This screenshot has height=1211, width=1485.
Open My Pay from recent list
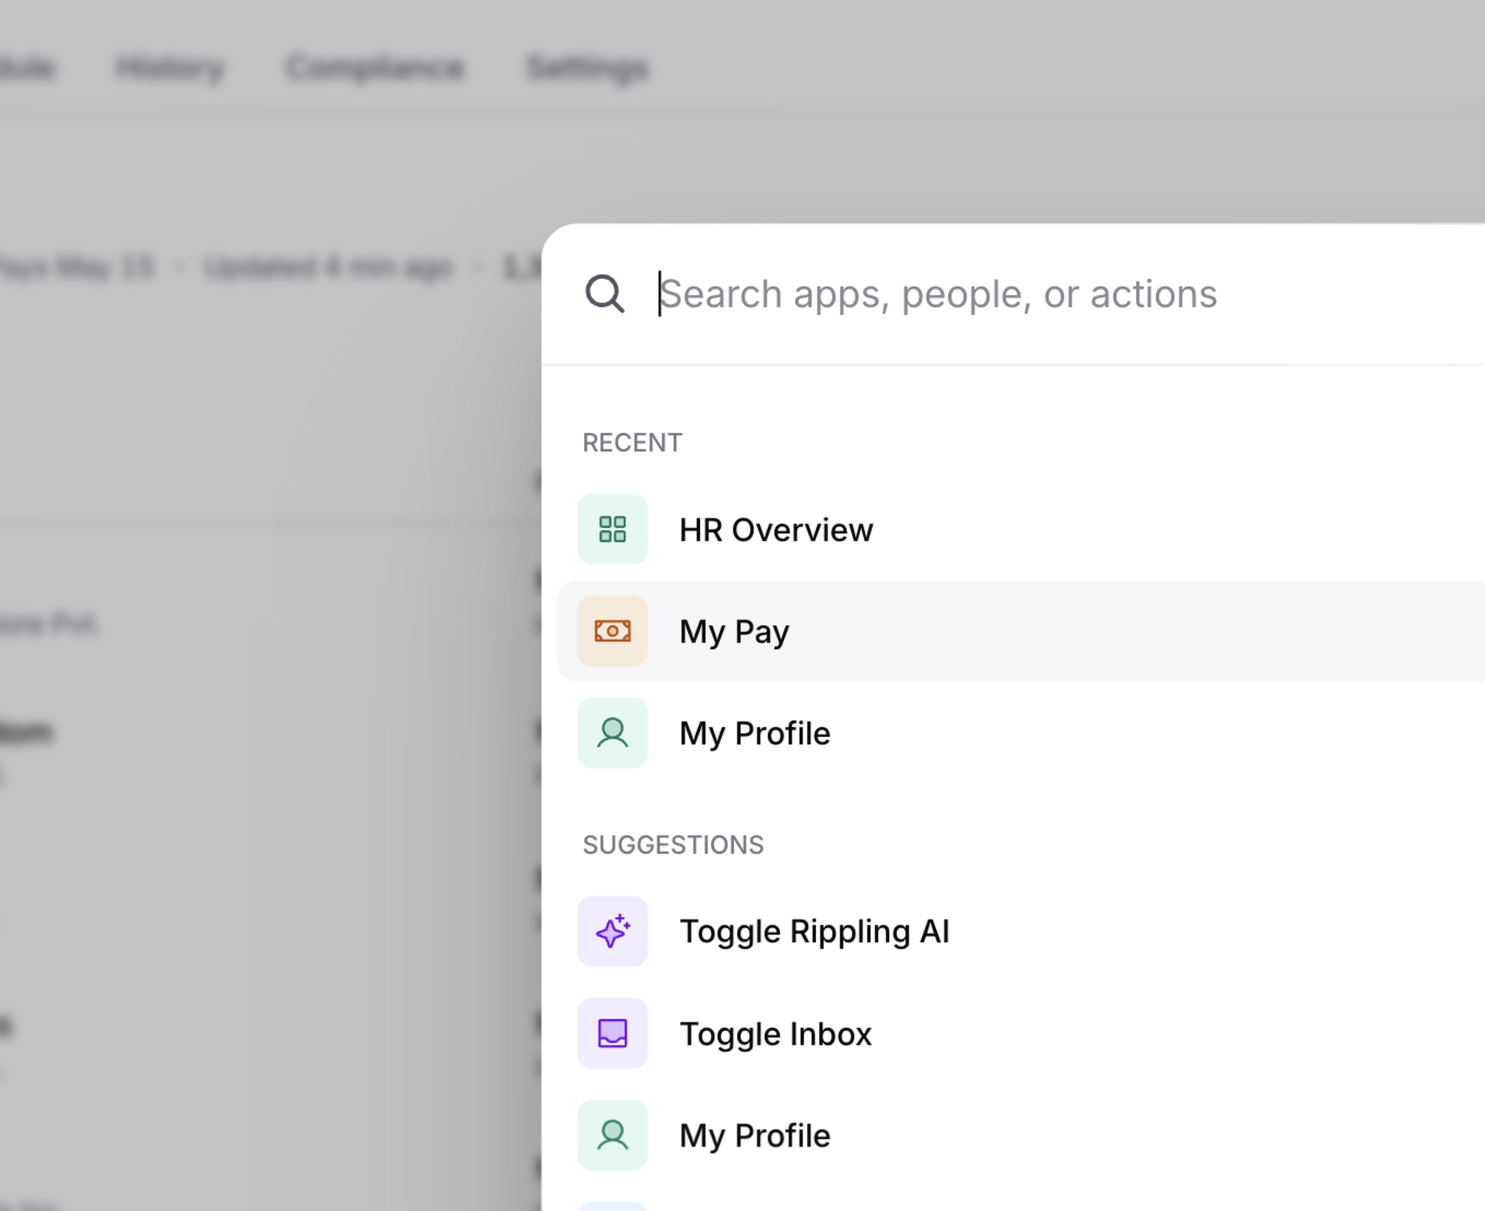pos(1020,631)
